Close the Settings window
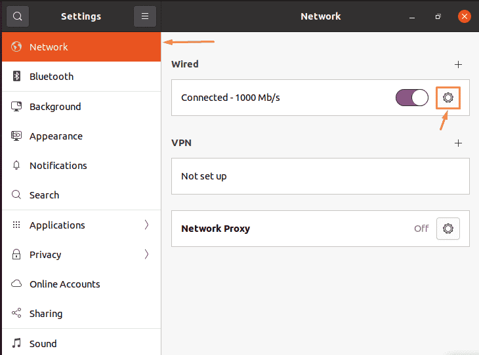The height and width of the screenshot is (355, 479). pos(464,16)
